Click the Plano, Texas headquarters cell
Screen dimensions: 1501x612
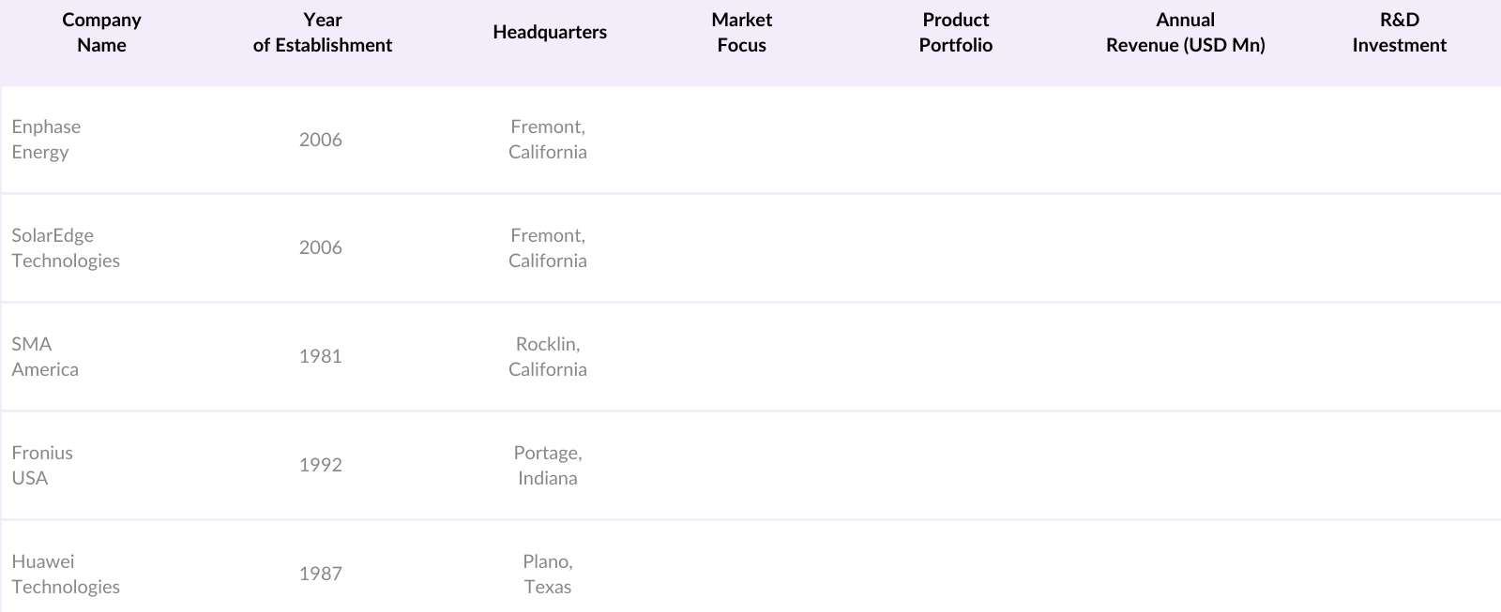point(548,574)
